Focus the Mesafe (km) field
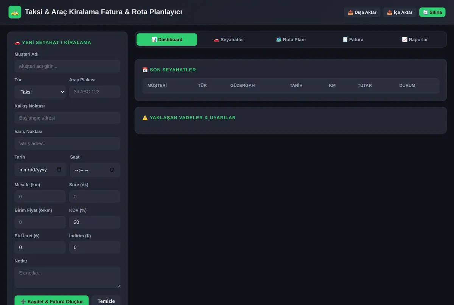Viewport: 454px width, 305px height. pos(40,197)
